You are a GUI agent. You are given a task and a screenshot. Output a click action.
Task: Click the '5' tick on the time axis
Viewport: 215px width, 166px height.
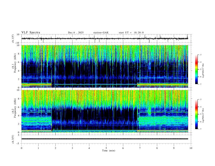[x=106, y=148]
